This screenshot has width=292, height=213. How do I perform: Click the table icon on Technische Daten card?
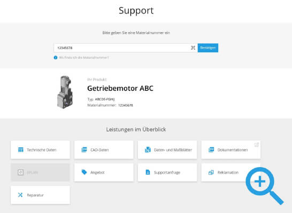tap(20, 149)
